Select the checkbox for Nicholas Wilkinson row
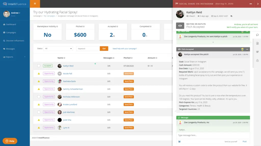 [39, 97]
